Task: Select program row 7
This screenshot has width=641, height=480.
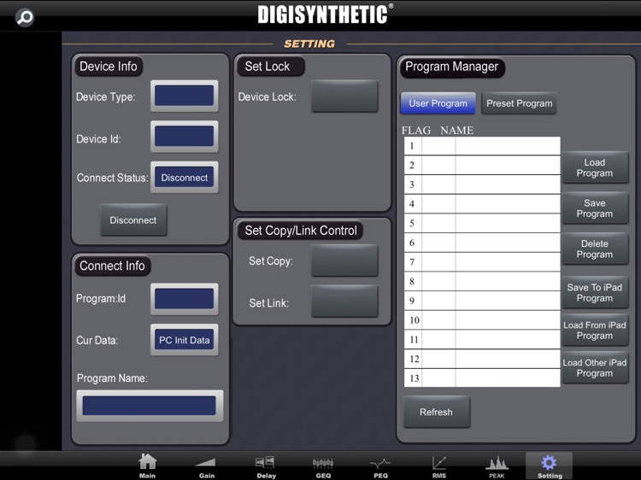Action: coord(482,262)
